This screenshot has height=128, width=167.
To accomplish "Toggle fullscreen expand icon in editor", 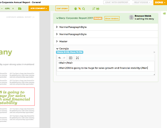I will 77,58.
